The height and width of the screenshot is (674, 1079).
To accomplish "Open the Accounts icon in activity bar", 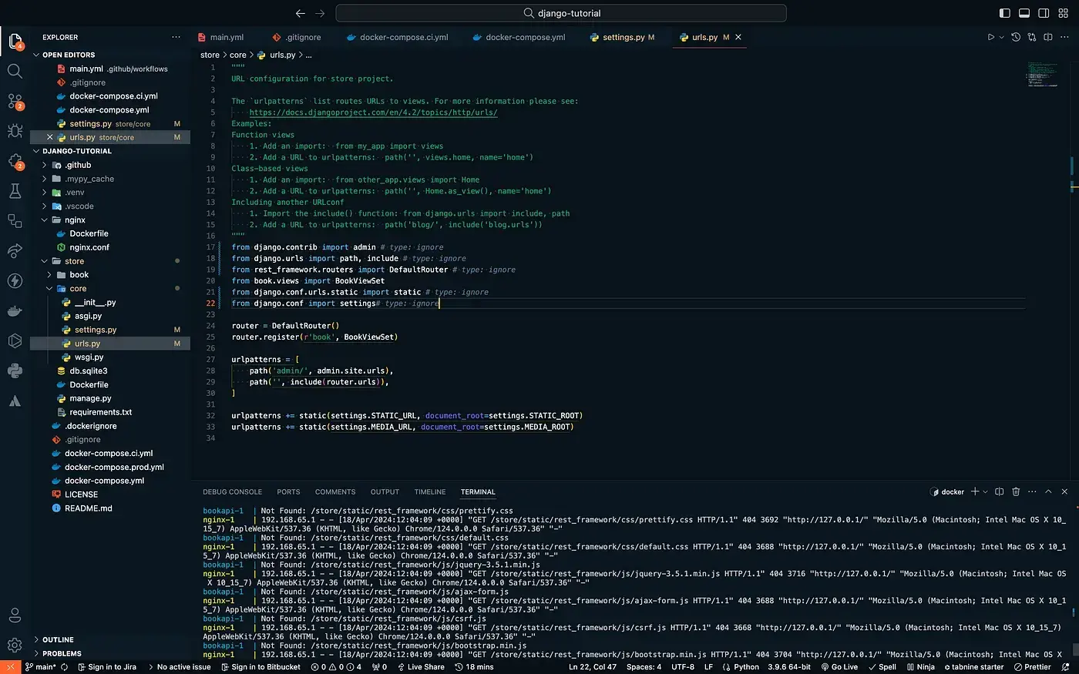I will tap(15, 615).
